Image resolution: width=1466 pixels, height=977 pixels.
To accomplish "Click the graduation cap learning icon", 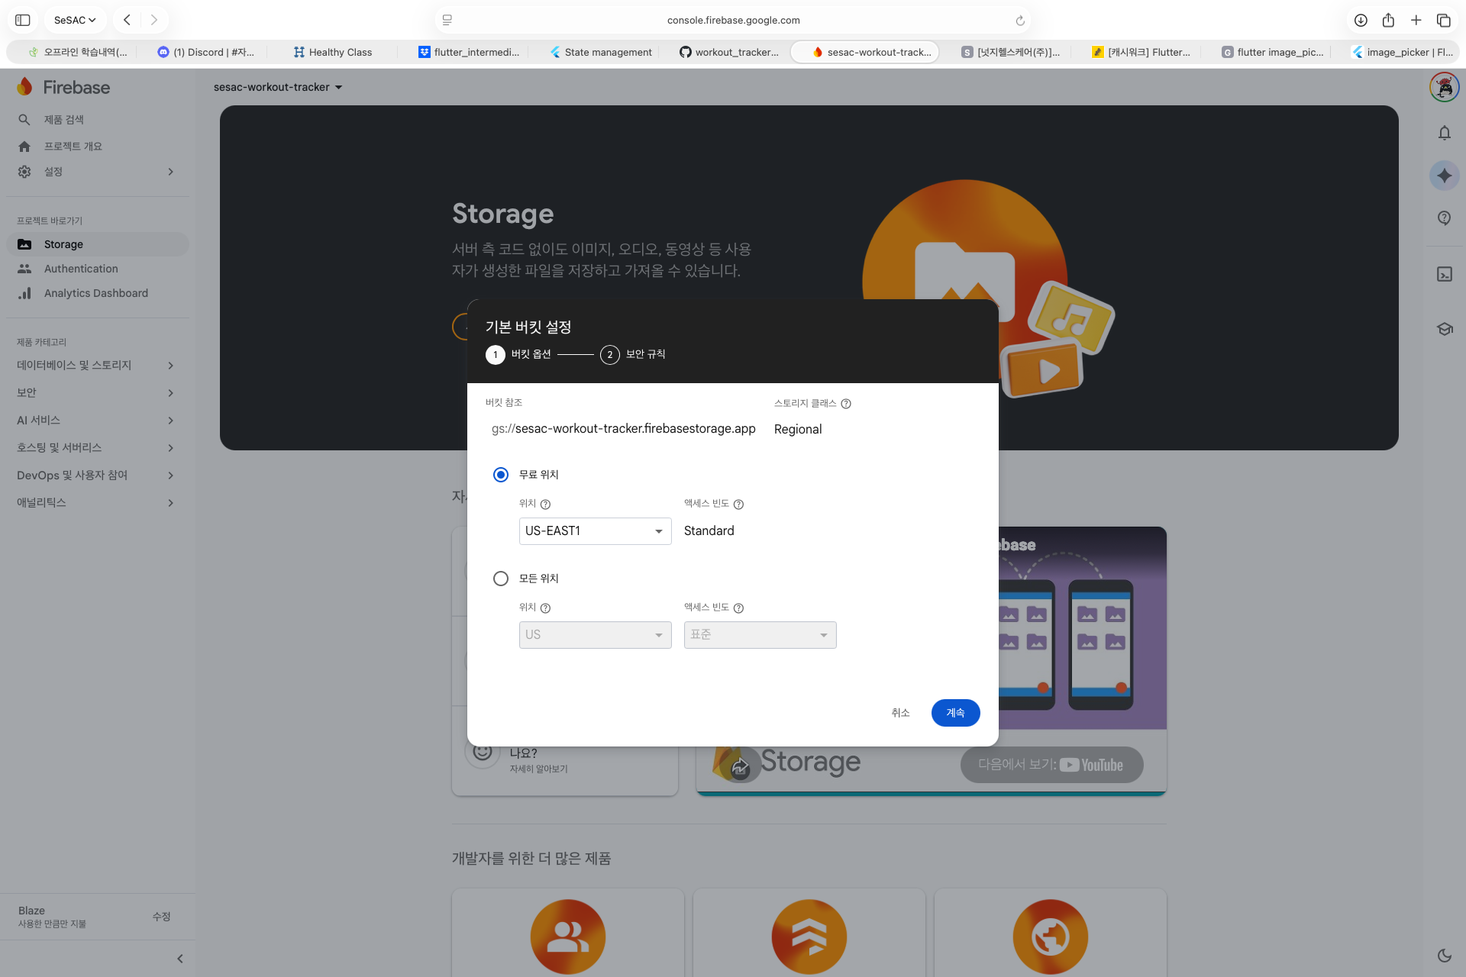I will coord(1444,329).
